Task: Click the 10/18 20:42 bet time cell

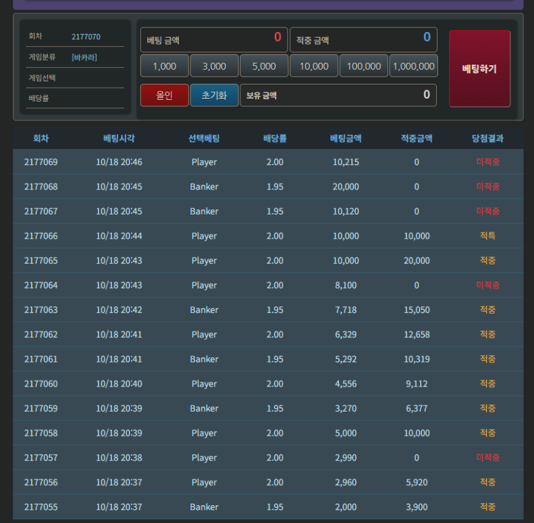Action: pyautogui.click(x=119, y=310)
